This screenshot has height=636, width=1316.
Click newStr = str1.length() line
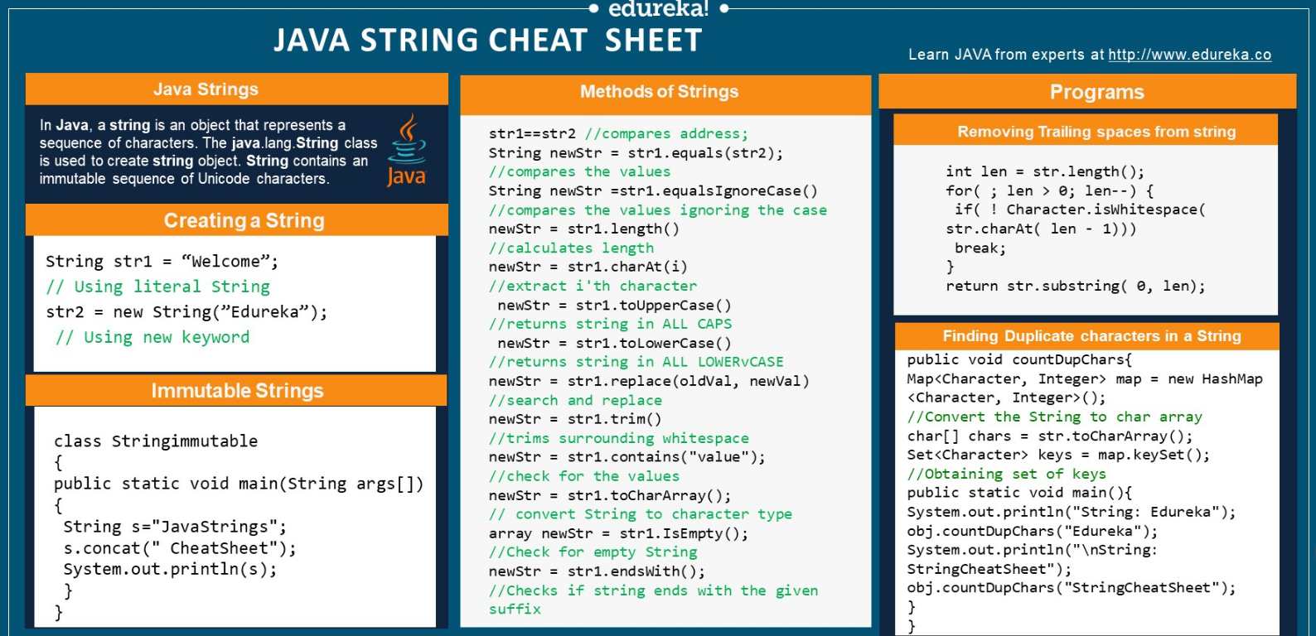(584, 229)
